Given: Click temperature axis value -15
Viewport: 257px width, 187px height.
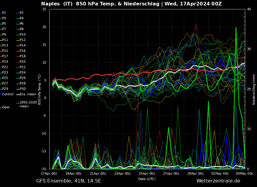Looking at the screenshot, I should tap(44, 151).
